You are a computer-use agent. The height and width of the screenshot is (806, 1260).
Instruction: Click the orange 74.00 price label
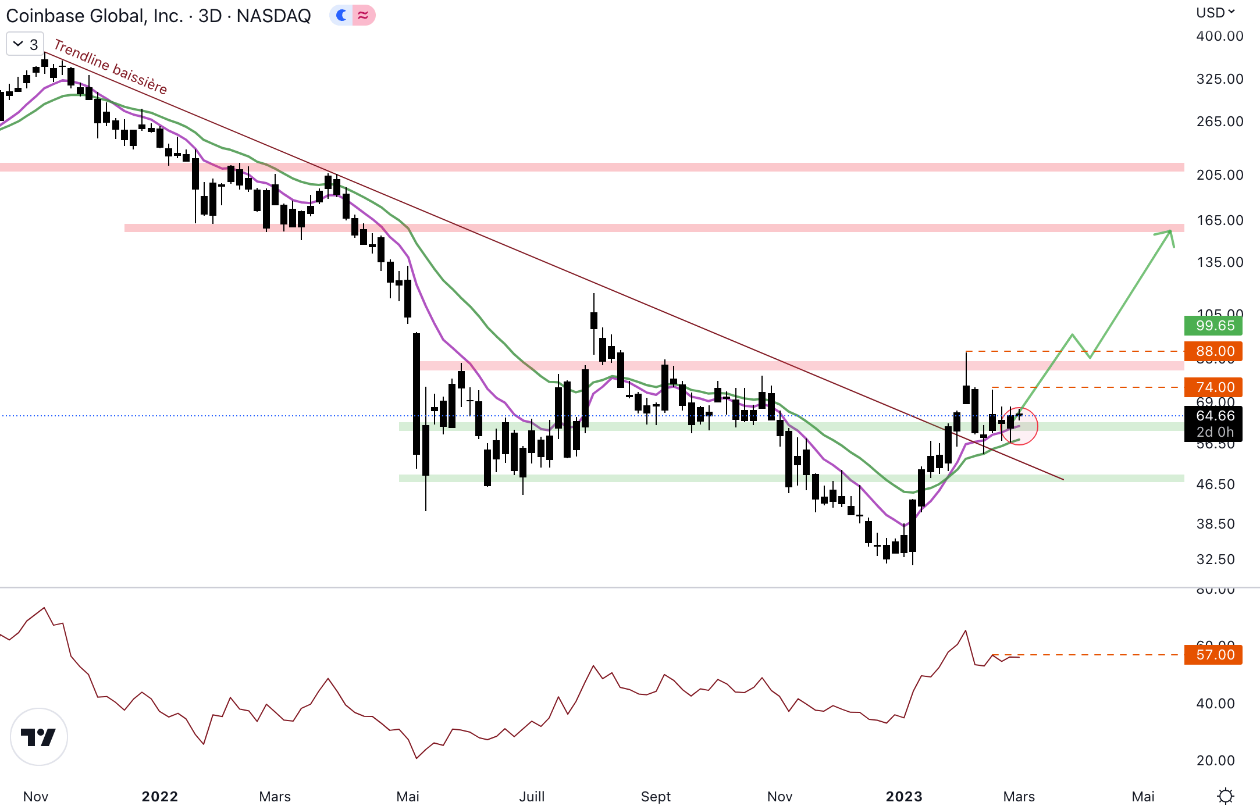point(1213,387)
